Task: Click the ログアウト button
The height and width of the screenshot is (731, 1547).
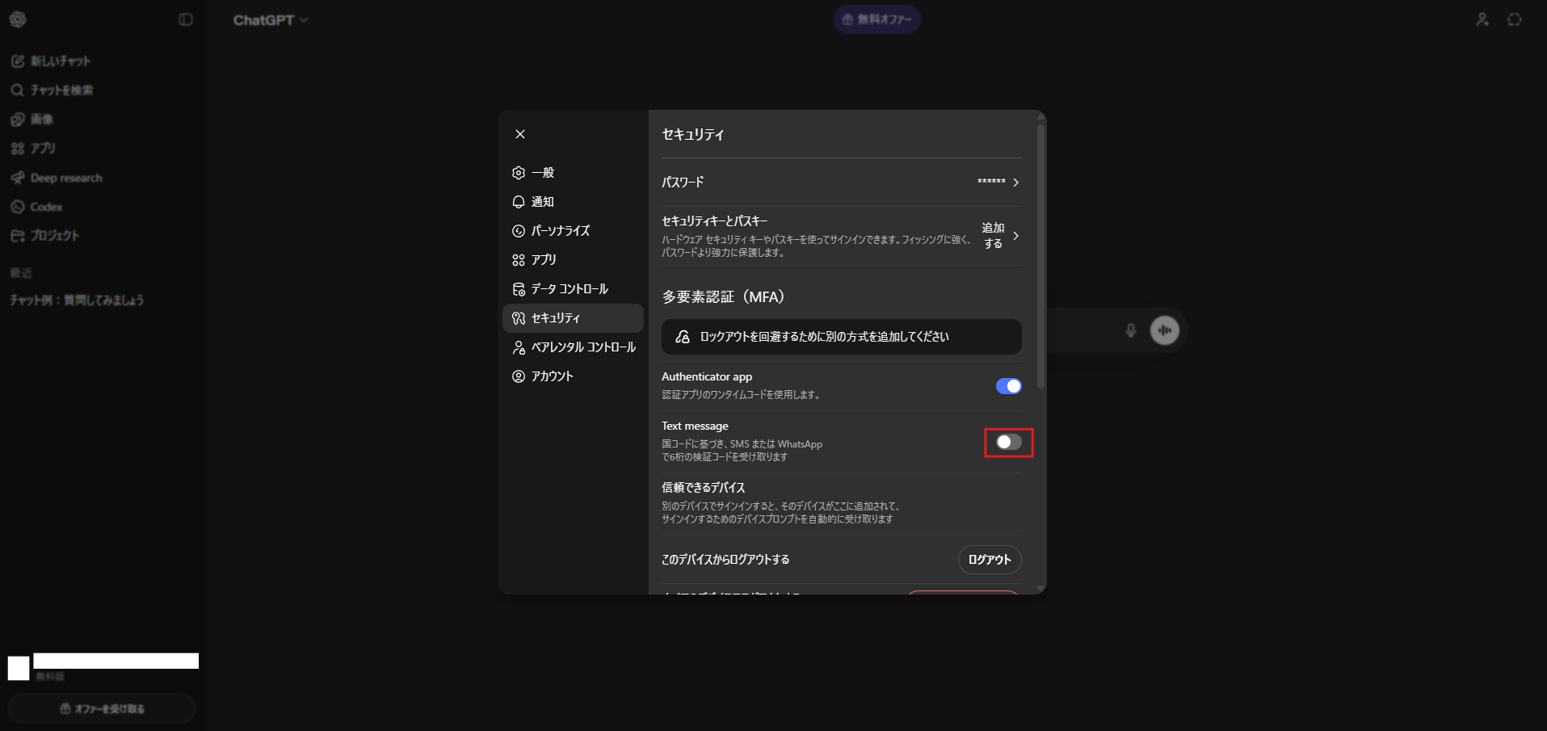Action: click(x=989, y=560)
